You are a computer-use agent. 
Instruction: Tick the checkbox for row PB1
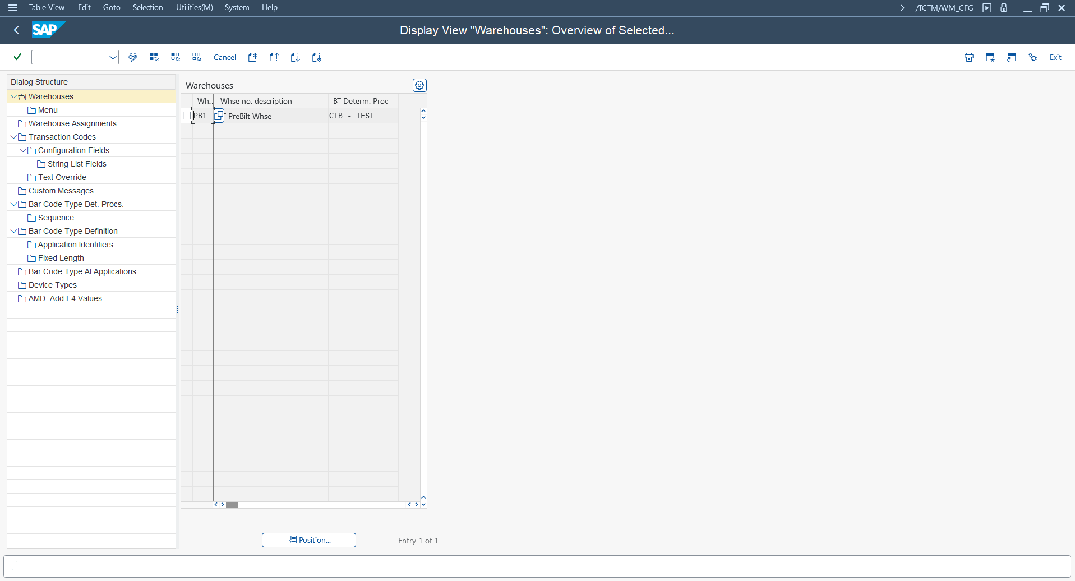(x=187, y=116)
